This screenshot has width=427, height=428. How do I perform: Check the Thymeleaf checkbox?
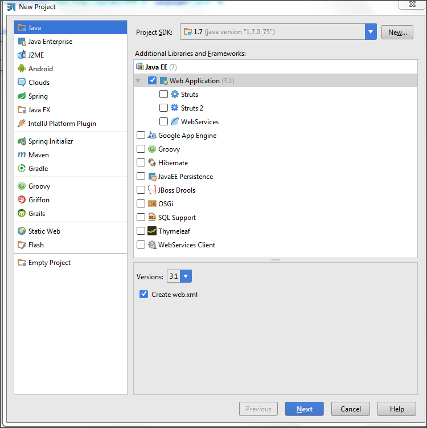click(141, 231)
